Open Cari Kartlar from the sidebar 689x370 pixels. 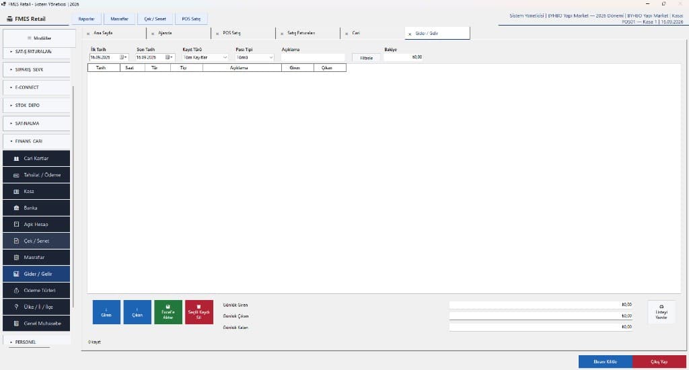(36, 158)
